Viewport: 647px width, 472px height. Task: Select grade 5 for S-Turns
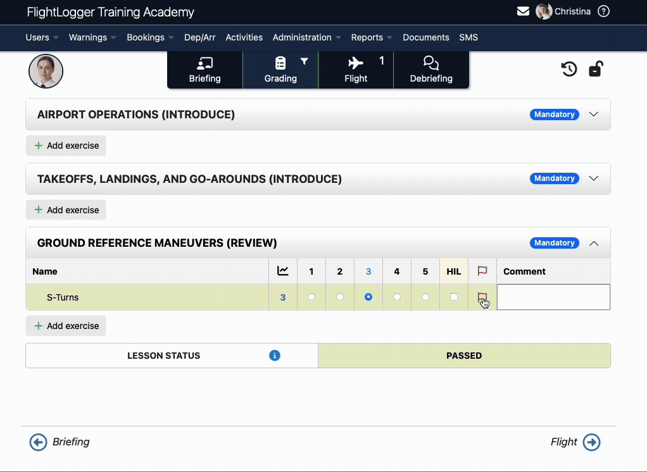pyautogui.click(x=425, y=297)
